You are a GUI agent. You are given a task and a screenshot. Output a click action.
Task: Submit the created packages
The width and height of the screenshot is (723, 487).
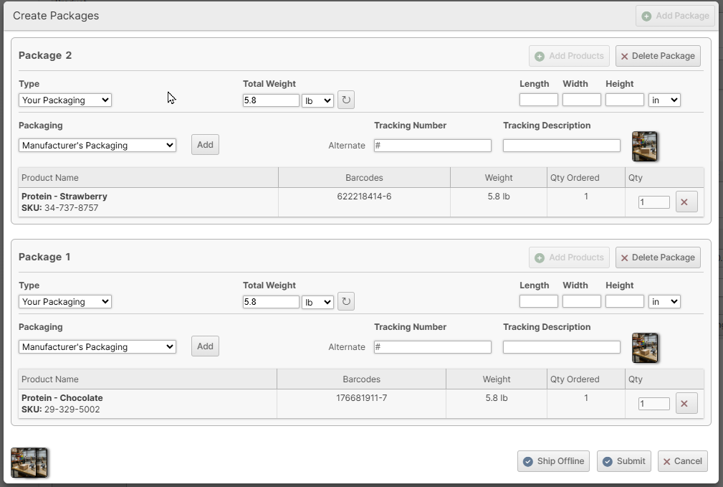pyautogui.click(x=623, y=461)
